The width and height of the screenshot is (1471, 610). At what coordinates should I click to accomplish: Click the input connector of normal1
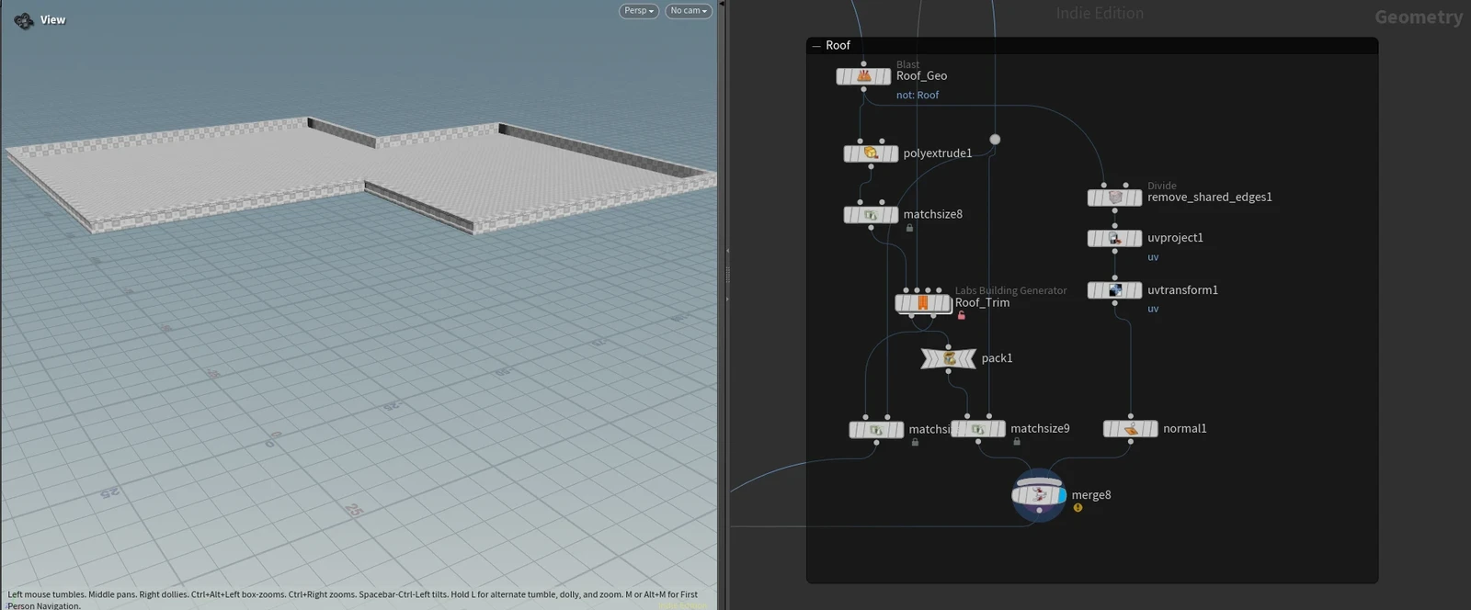click(x=1131, y=417)
